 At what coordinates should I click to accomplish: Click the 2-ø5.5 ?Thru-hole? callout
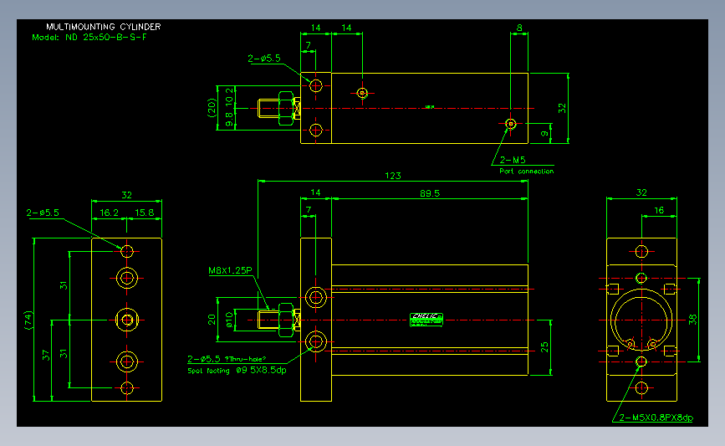click(227, 359)
